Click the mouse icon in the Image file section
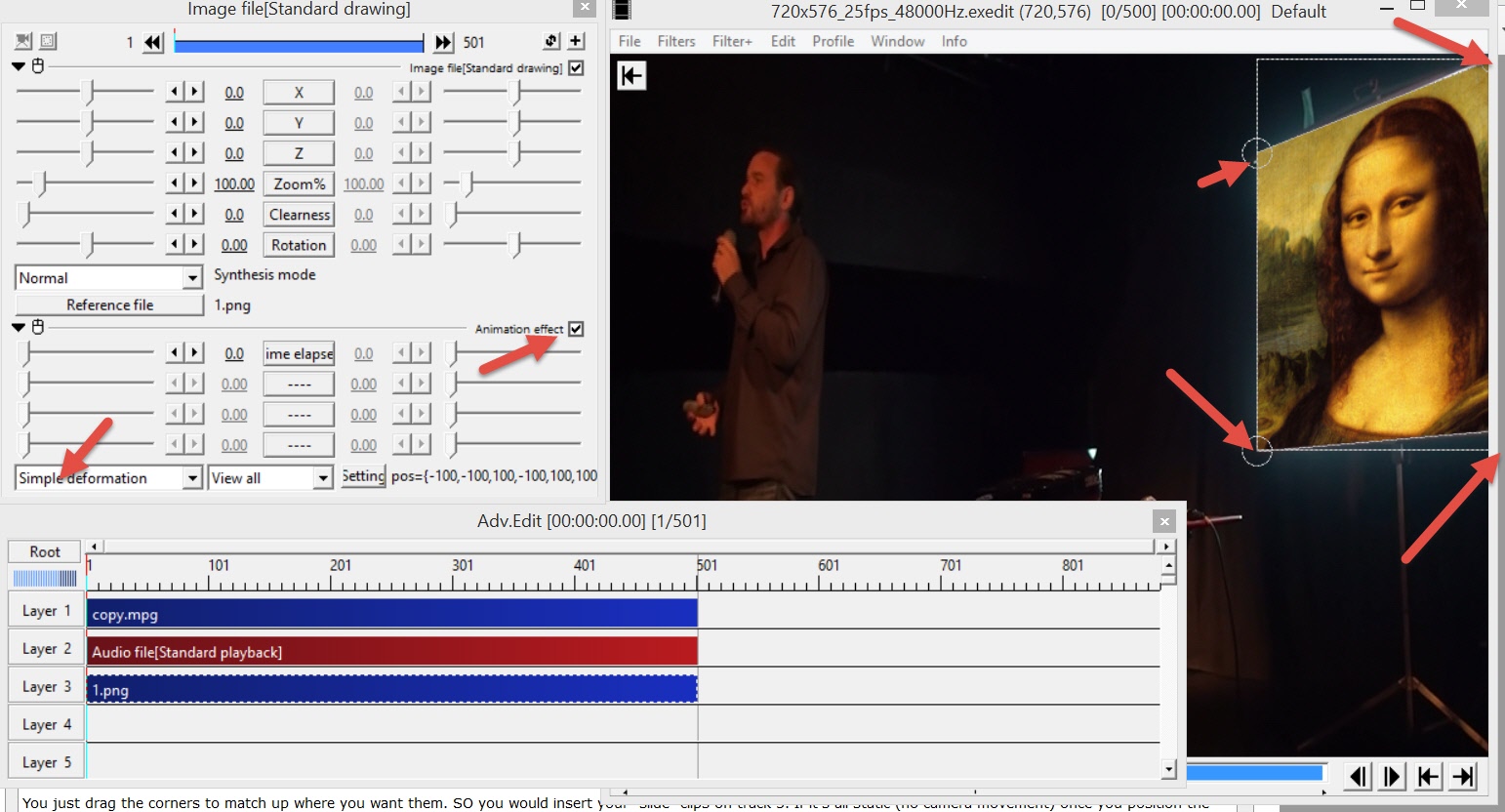 click(x=38, y=66)
